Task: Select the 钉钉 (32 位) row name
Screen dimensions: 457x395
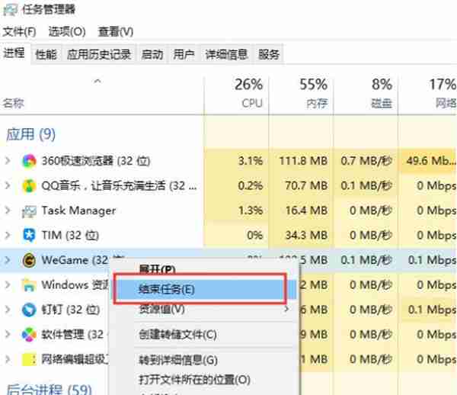Action: pyautogui.click(x=71, y=310)
